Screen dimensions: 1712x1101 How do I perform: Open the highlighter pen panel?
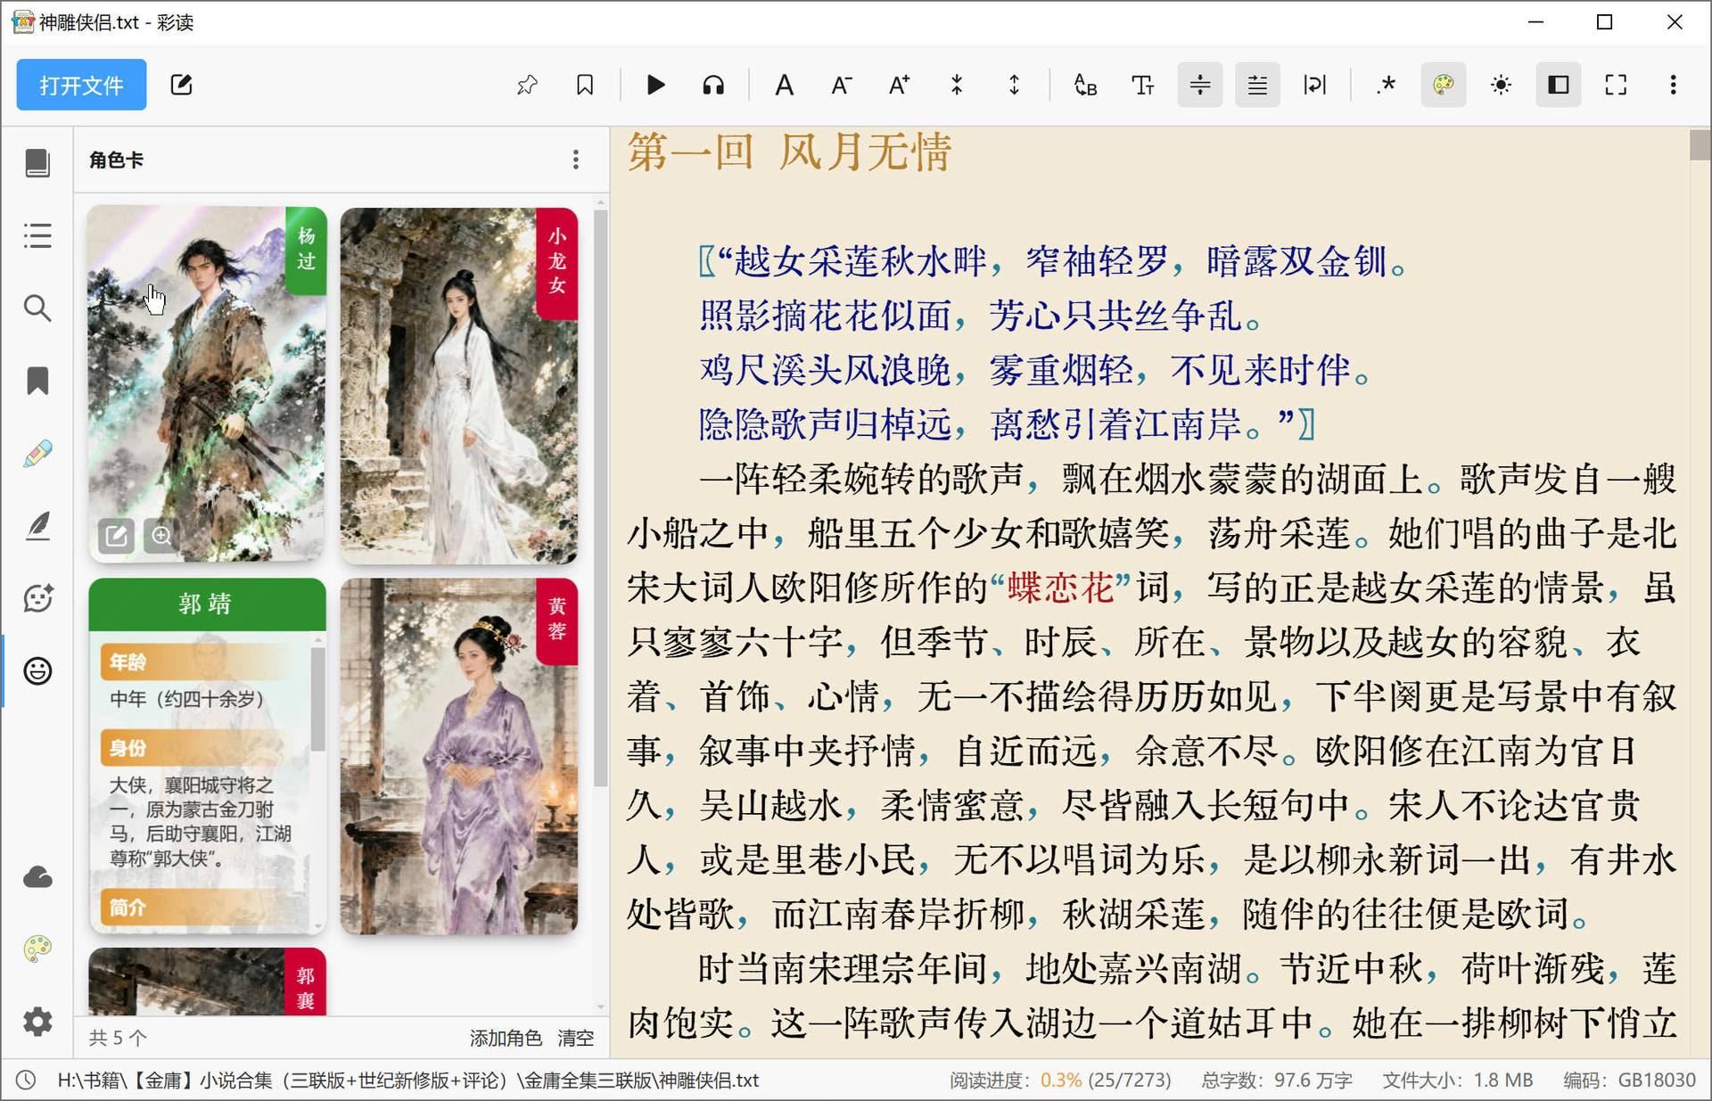[x=37, y=454]
